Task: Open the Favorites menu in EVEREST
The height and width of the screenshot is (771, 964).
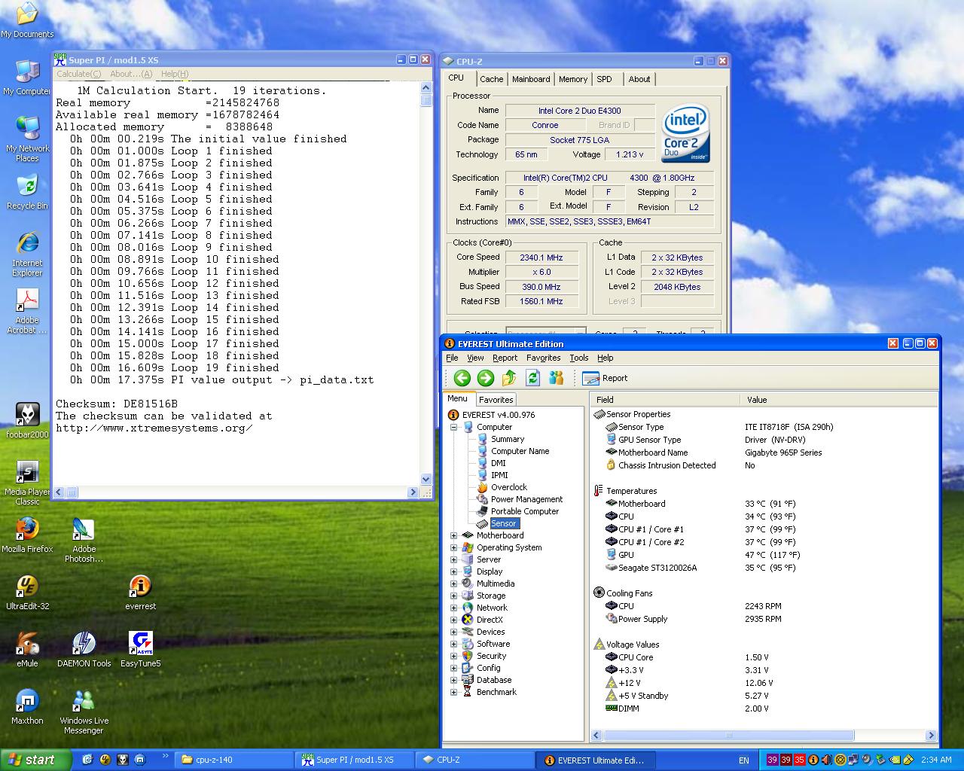Action: pos(544,358)
